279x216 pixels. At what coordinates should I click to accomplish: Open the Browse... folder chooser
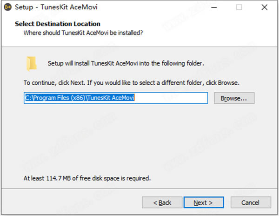pos(234,98)
